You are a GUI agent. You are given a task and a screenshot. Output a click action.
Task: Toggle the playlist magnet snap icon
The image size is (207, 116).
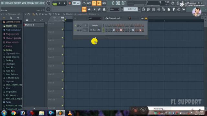28,14
